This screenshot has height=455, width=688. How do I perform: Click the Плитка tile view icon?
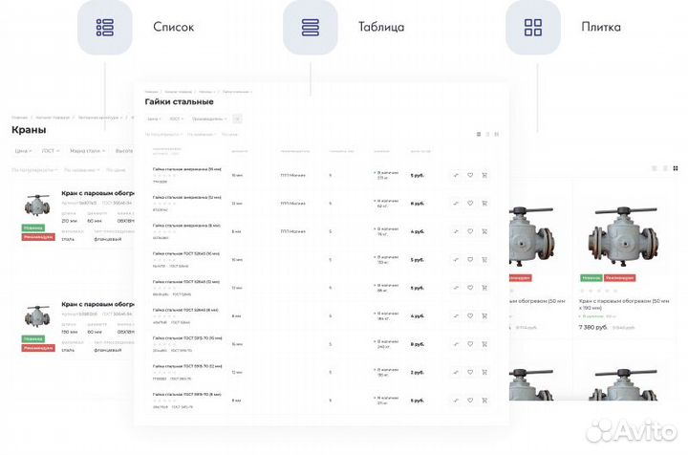(x=534, y=27)
